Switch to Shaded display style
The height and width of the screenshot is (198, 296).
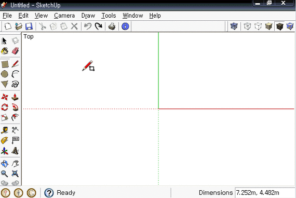click(x=268, y=27)
